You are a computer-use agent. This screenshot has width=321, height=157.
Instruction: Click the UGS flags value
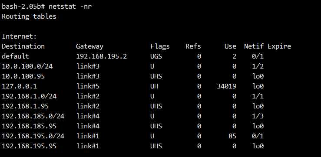tap(156, 56)
